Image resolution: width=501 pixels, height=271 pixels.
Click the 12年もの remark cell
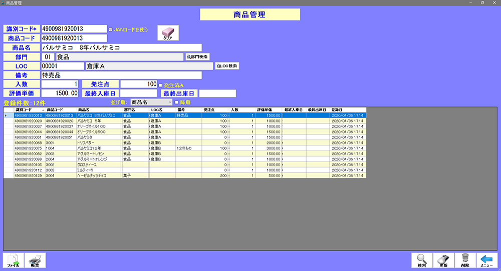point(189,148)
